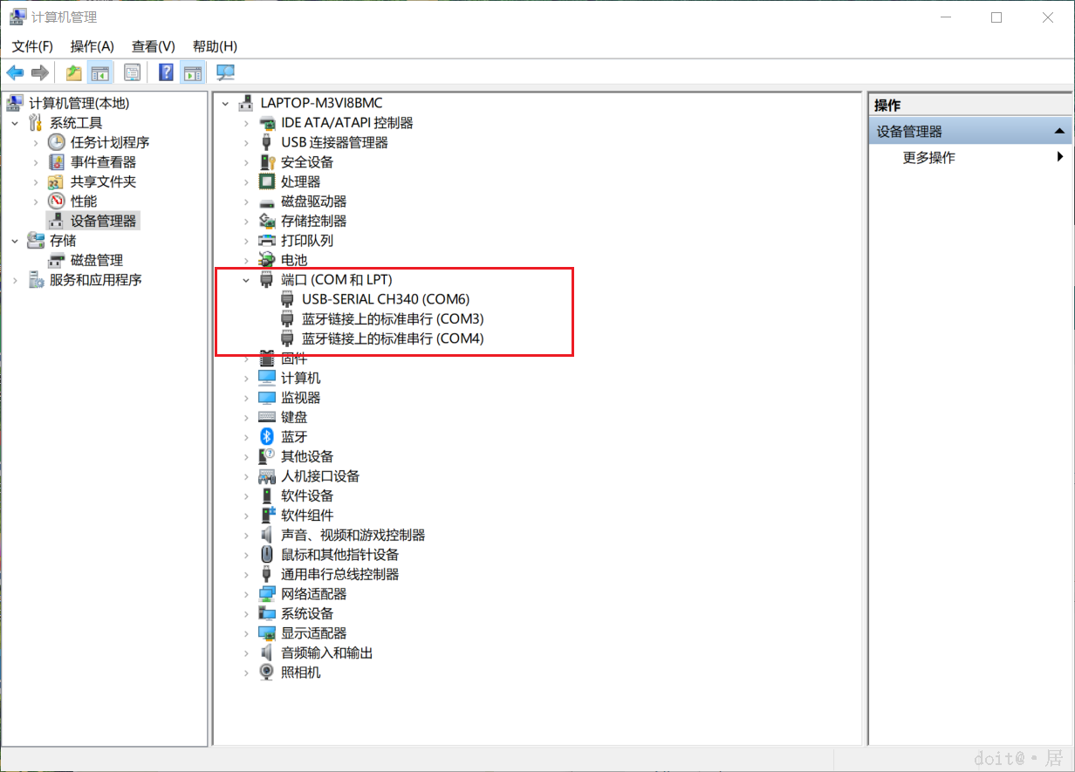Click the 打印队列 printer icon
The height and width of the screenshot is (772, 1075).
tap(267, 241)
